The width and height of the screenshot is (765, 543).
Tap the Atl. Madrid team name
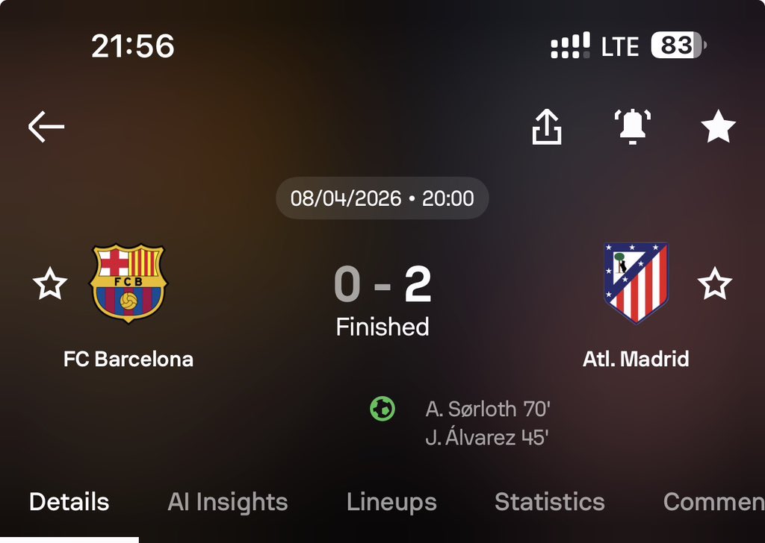pos(636,359)
